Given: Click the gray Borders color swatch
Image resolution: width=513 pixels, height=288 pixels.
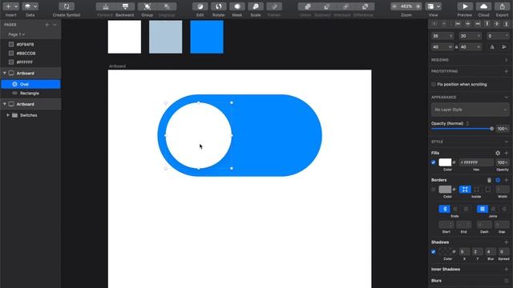Looking at the screenshot, I should coord(445,190).
